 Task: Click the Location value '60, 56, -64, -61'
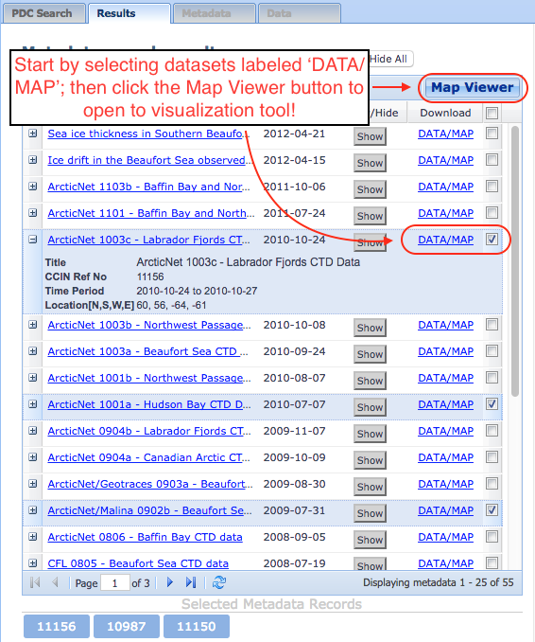171,306
